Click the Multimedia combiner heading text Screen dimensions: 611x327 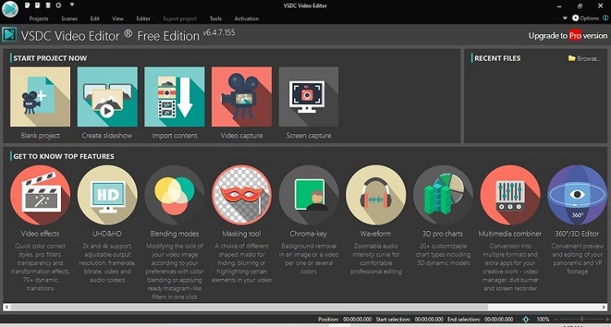[x=510, y=234]
